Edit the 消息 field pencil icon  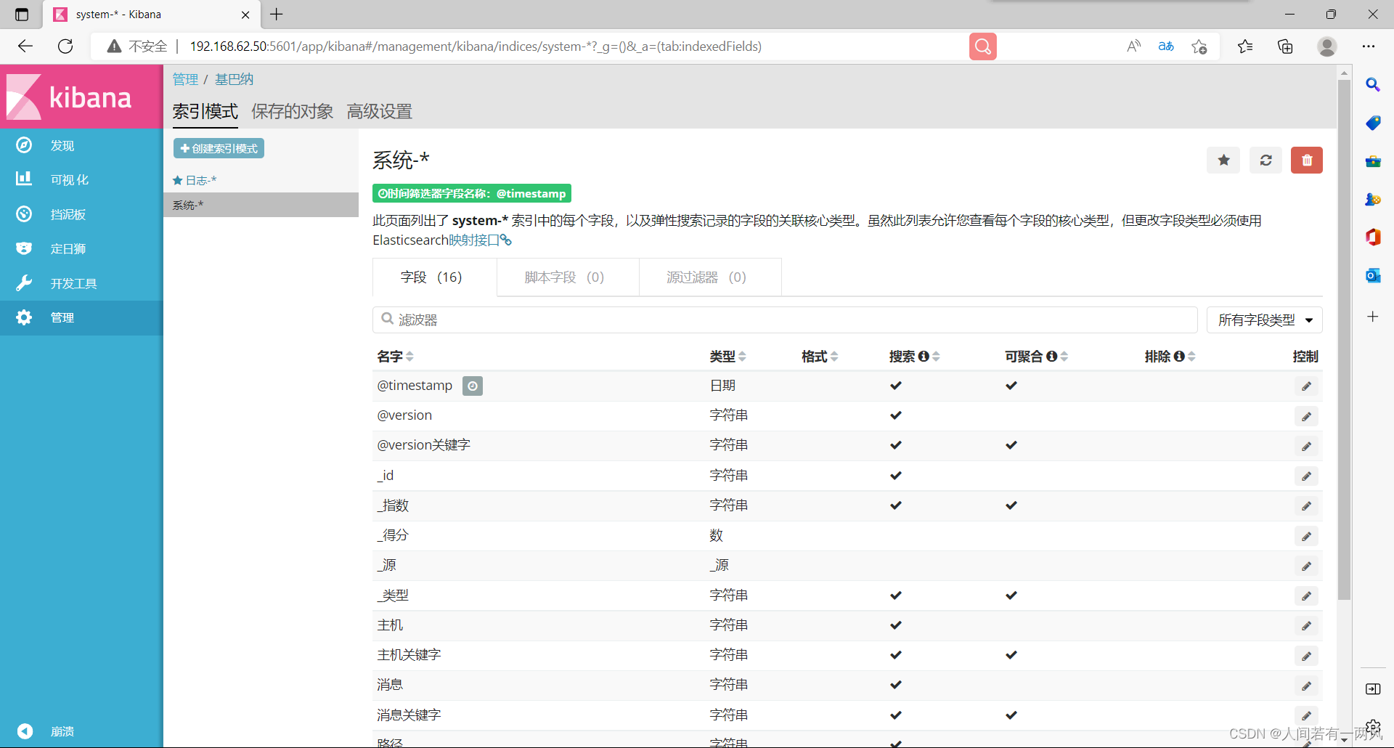[1306, 686]
